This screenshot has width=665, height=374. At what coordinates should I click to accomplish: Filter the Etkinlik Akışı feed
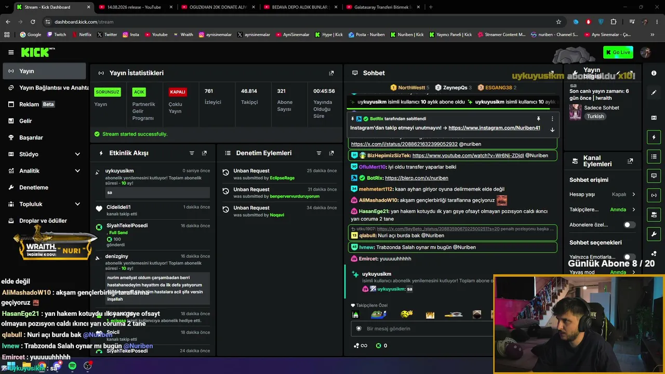coord(192,153)
